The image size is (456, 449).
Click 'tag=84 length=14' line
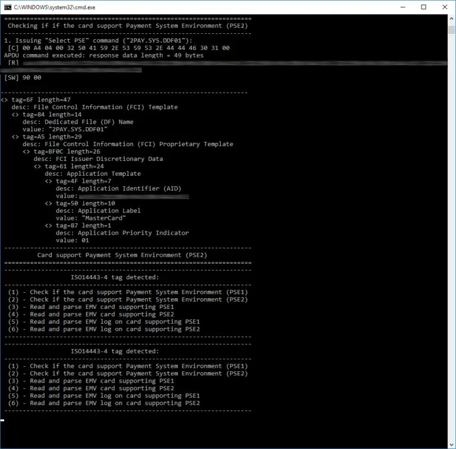click(x=47, y=115)
